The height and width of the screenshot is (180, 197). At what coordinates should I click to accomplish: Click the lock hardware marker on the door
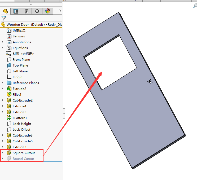150,82
